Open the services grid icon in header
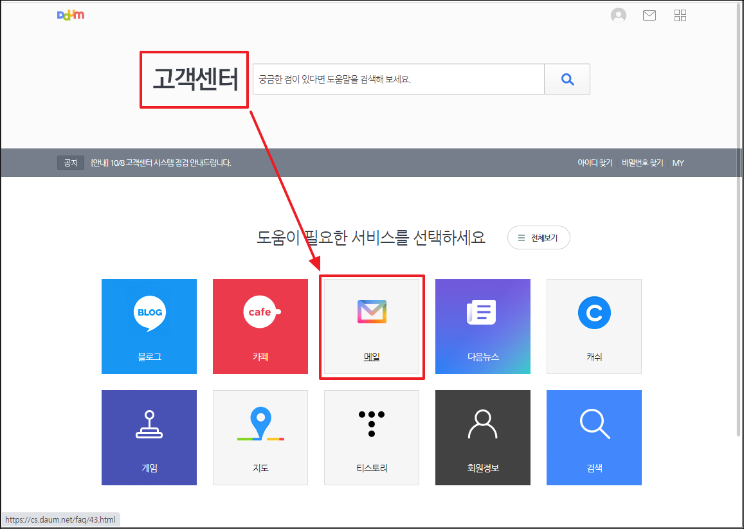 coord(680,15)
